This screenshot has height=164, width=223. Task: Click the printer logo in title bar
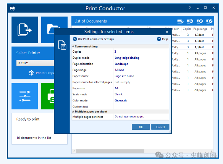click(12, 8)
